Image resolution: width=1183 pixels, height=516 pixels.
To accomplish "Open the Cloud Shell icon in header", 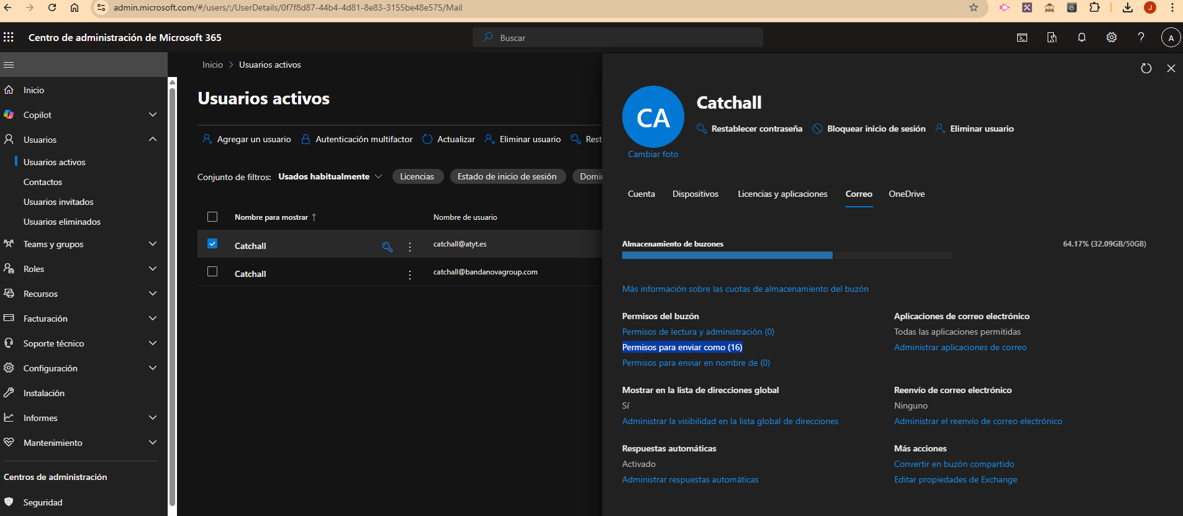I will pyautogui.click(x=1022, y=38).
